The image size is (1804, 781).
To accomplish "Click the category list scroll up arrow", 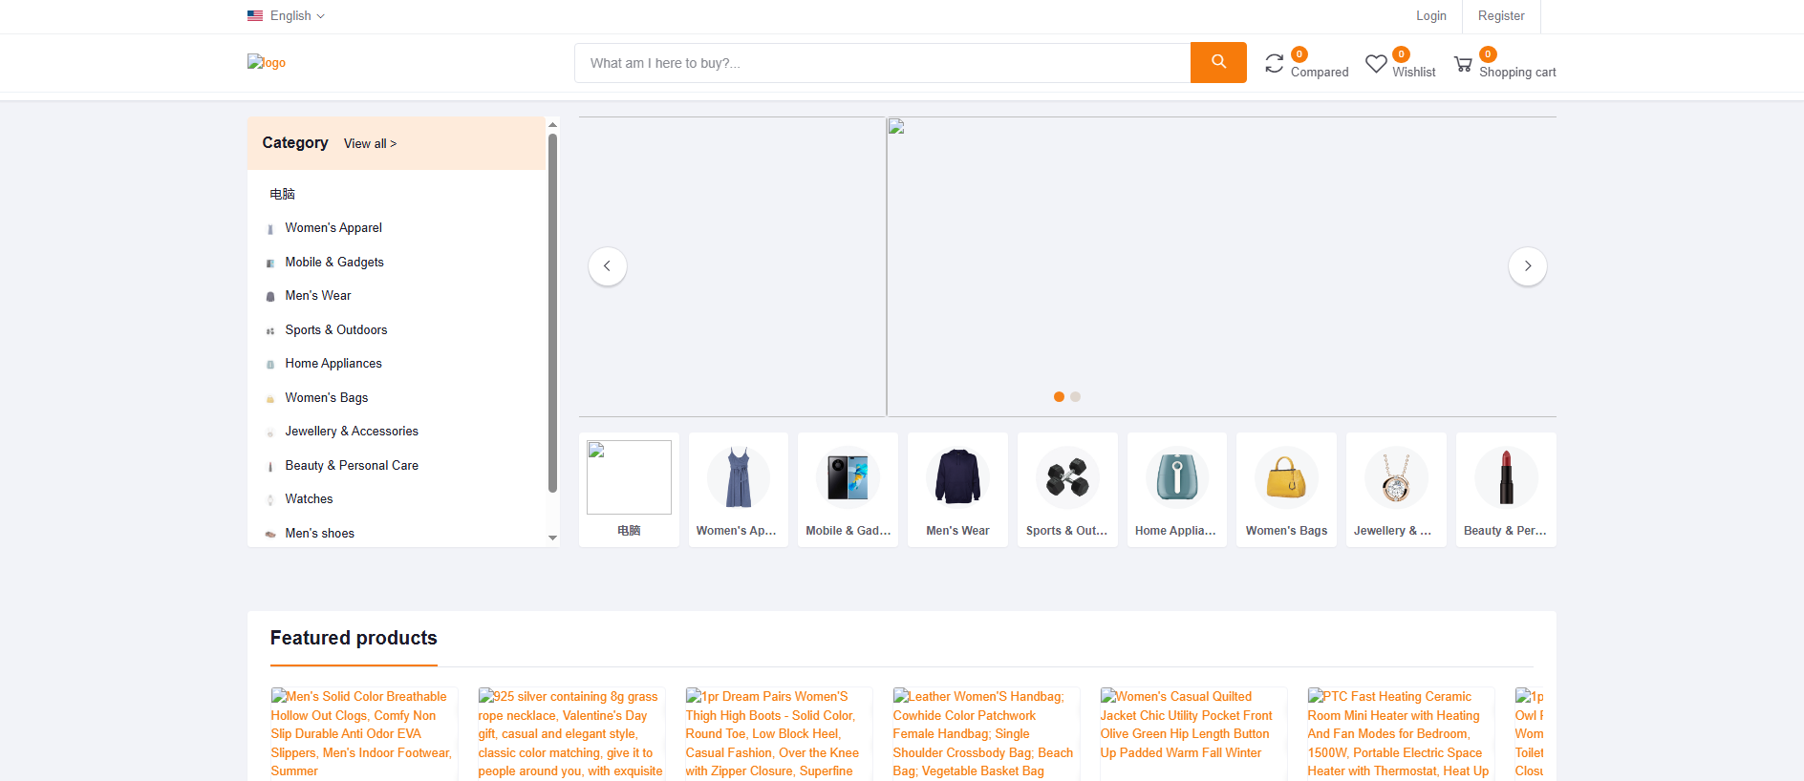I will click(x=552, y=124).
